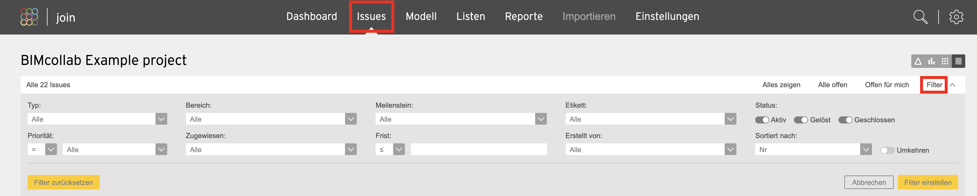Click the BIMcollab colored circles logo

pyautogui.click(x=29, y=17)
